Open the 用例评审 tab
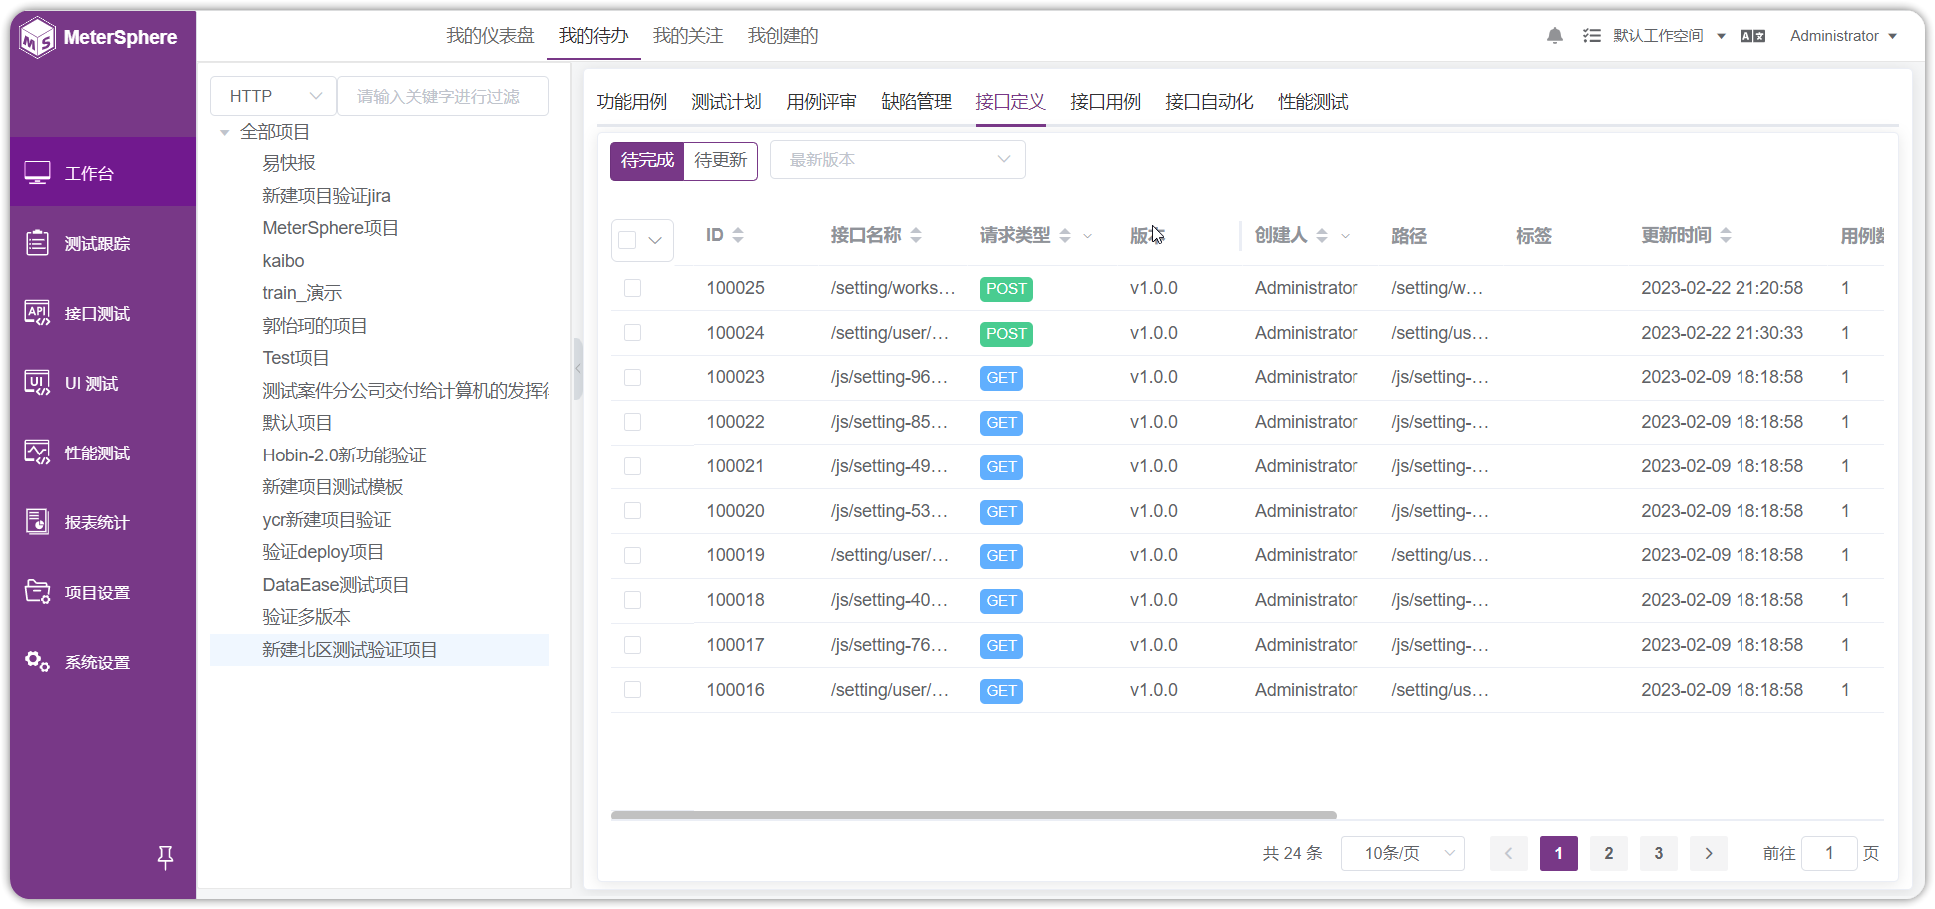 pos(821,102)
